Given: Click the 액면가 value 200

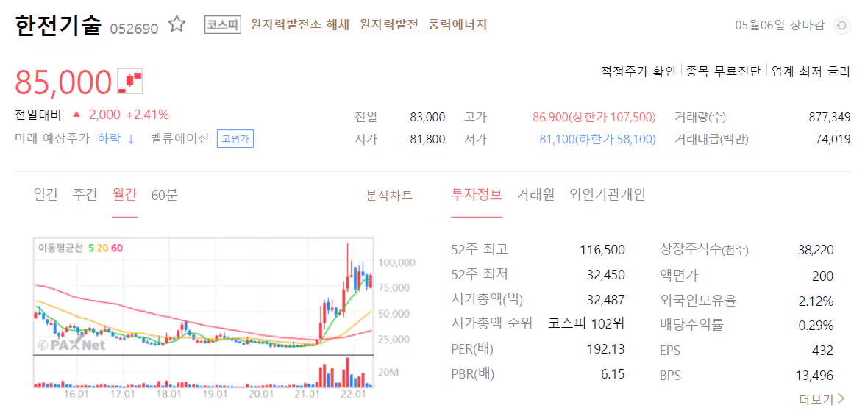Looking at the screenshot, I should (823, 276).
